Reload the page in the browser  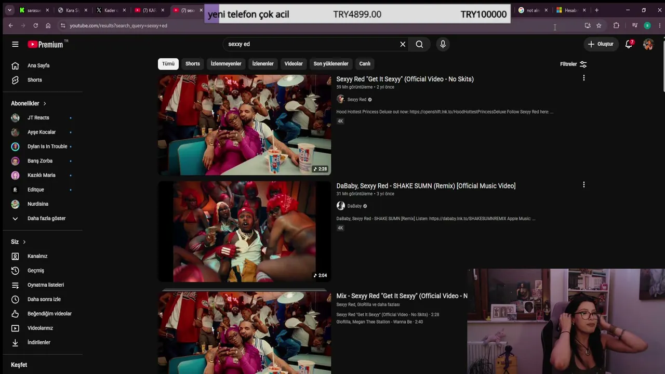click(x=35, y=25)
